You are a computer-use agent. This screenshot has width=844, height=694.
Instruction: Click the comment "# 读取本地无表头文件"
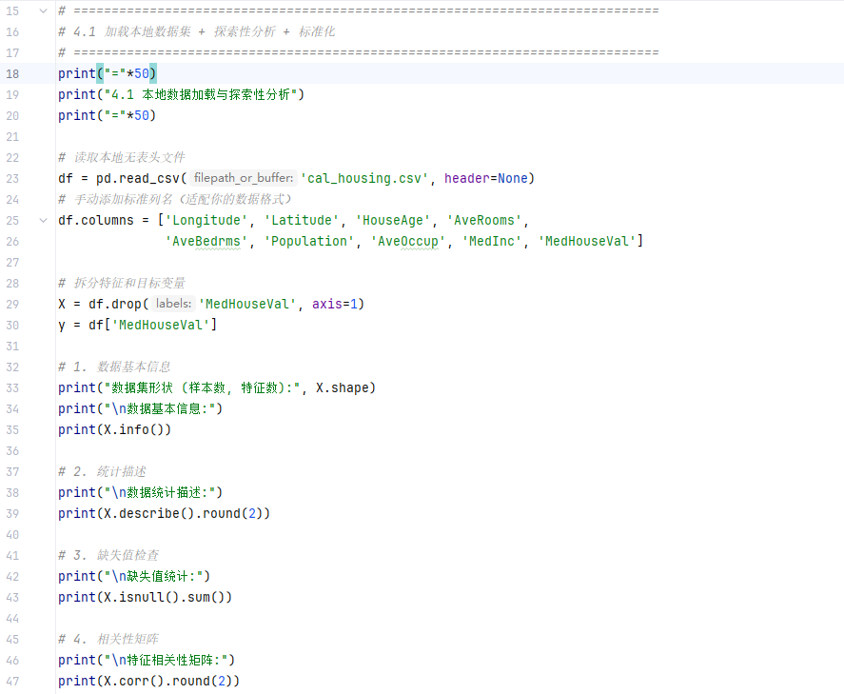point(122,157)
